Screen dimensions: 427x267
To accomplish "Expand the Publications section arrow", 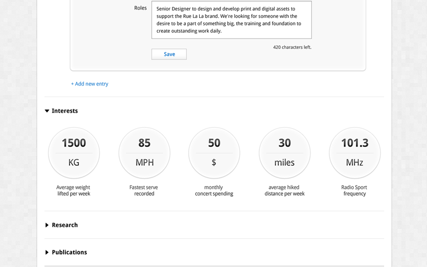I will click(47, 252).
